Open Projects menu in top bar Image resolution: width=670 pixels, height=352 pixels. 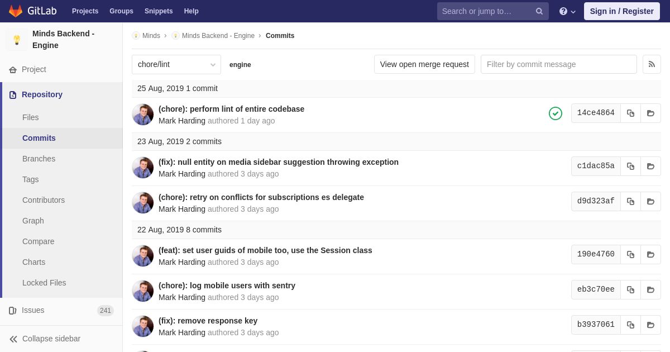tap(85, 11)
